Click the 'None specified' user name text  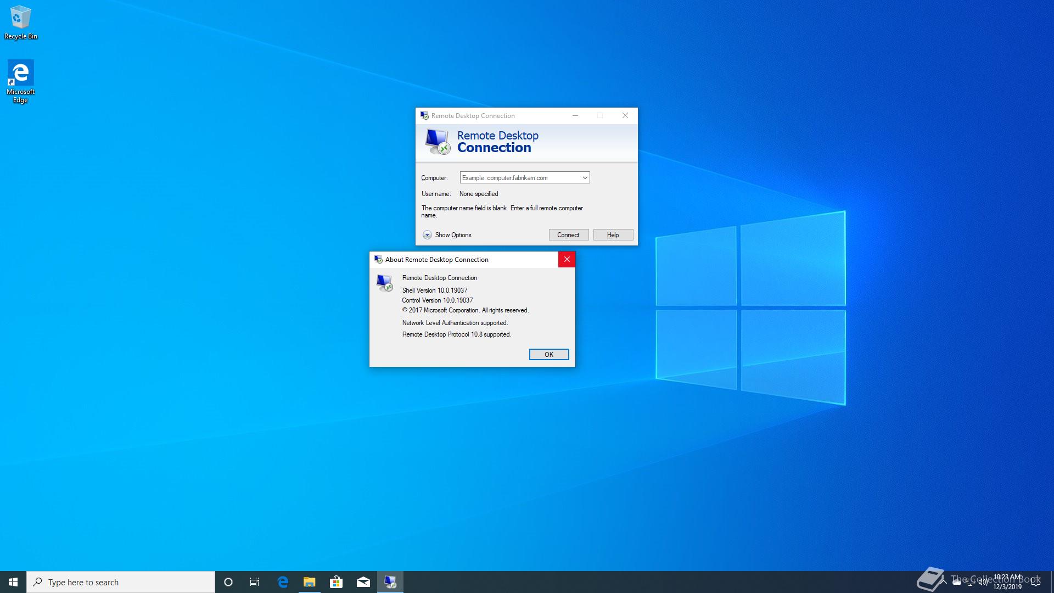tap(479, 194)
